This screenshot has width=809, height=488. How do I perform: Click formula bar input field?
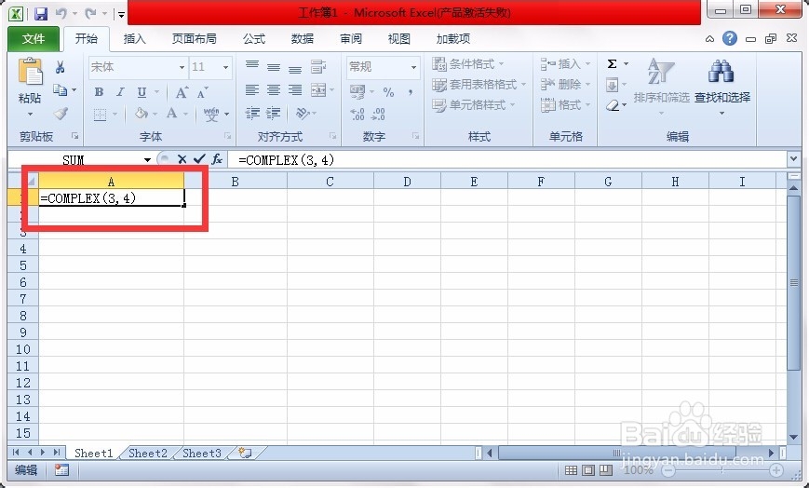pyautogui.click(x=509, y=160)
